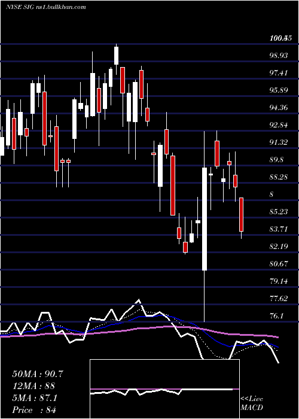
Task: Select the 83.71 price axis label
Action: [279, 229]
